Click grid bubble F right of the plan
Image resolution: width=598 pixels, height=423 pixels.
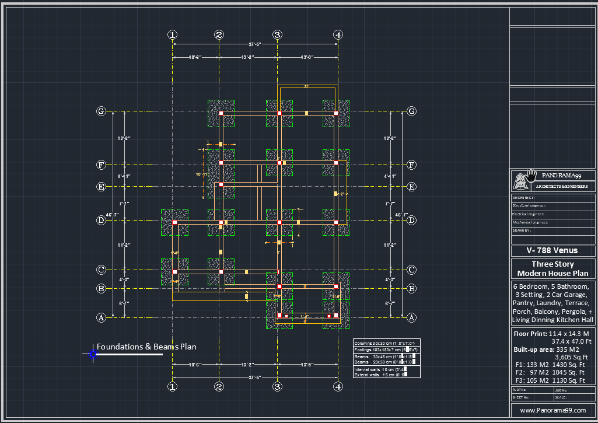pos(411,165)
